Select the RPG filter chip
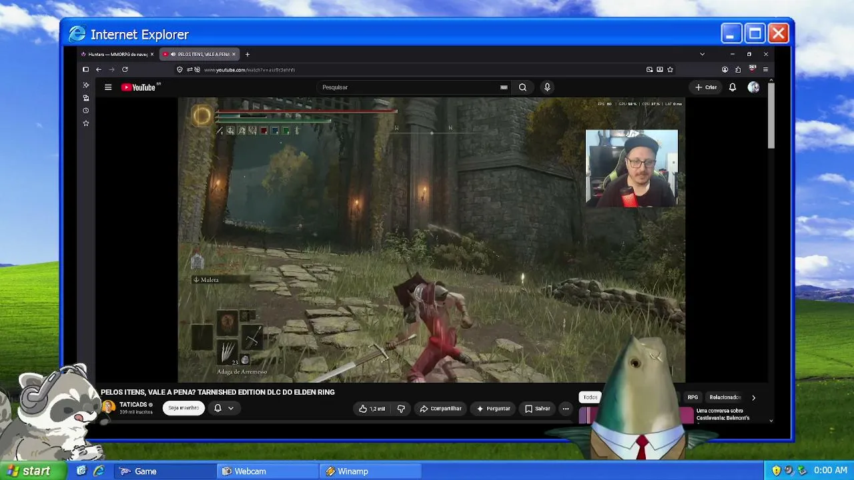 [x=693, y=397]
